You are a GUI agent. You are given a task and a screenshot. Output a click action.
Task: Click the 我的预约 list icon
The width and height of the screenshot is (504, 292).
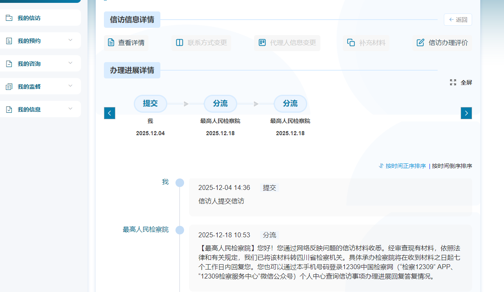coord(9,41)
